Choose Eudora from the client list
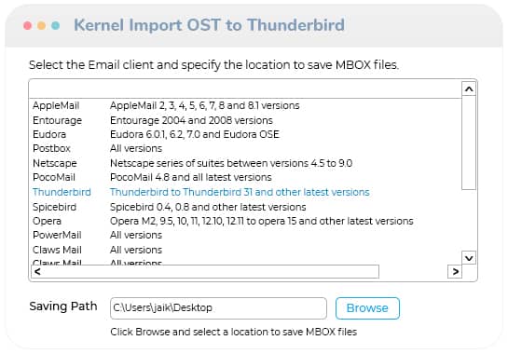 [x=245, y=134]
